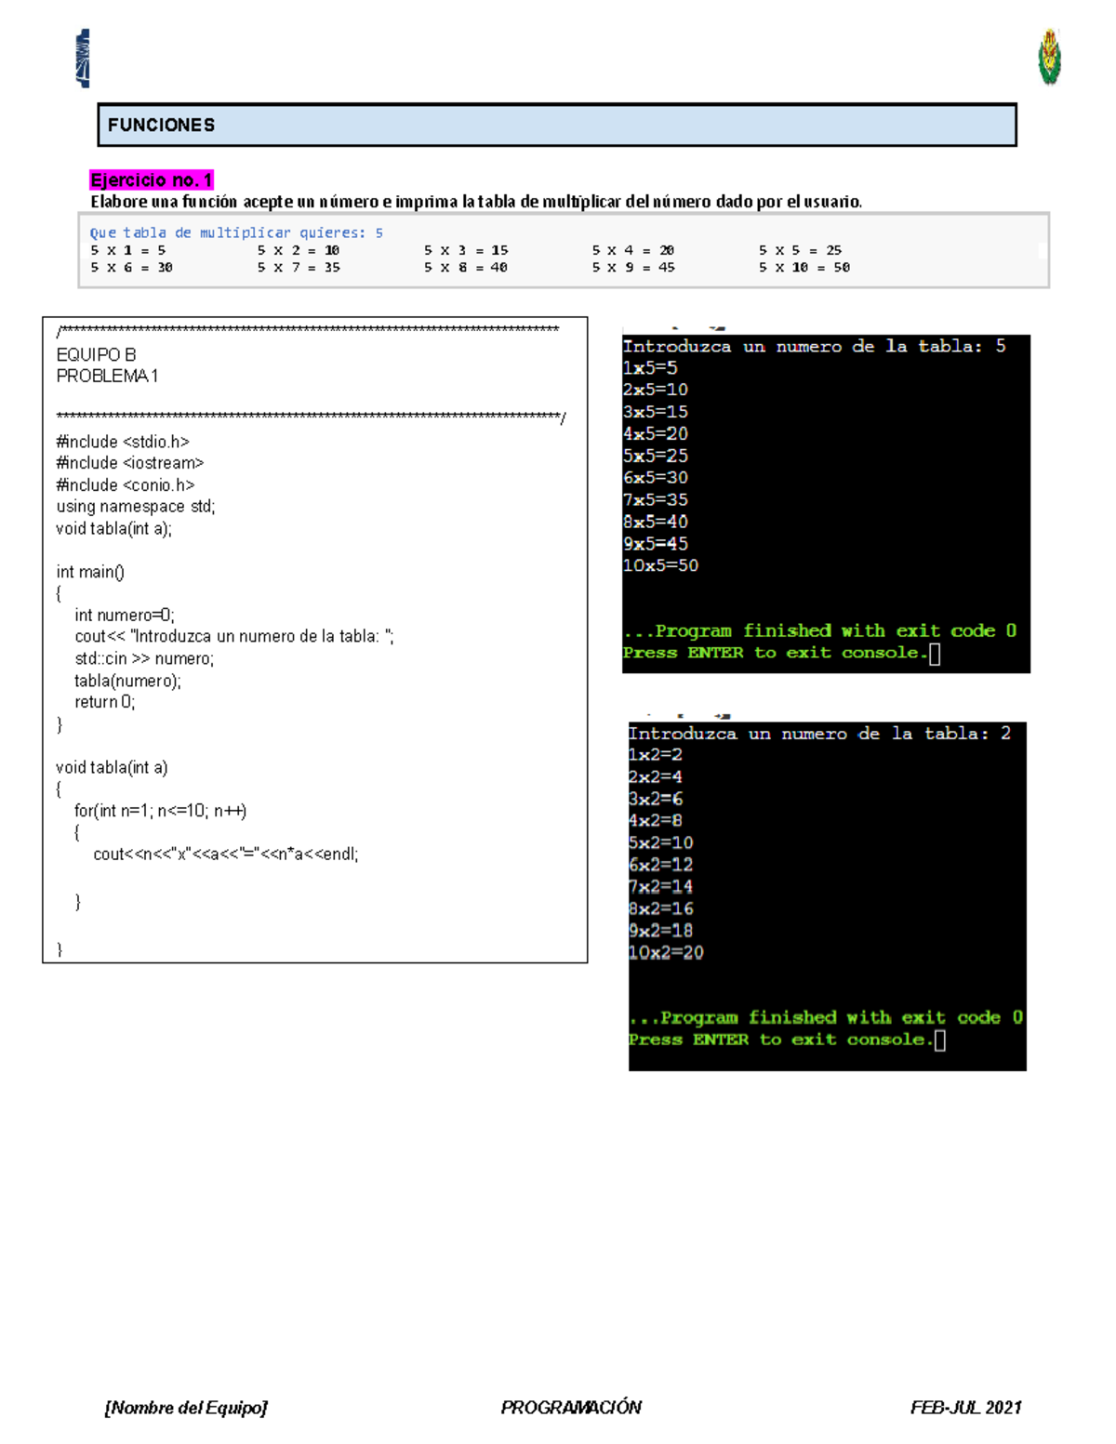Image resolution: width=1116 pixels, height=1444 pixels.
Task: Click 'EQUIPO B' in the code box
Action: click(96, 355)
